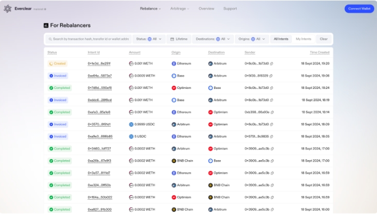Viewport: 377px width, 214px height.
Task: Open the Destinations filter dropdown
Action: point(213,39)
